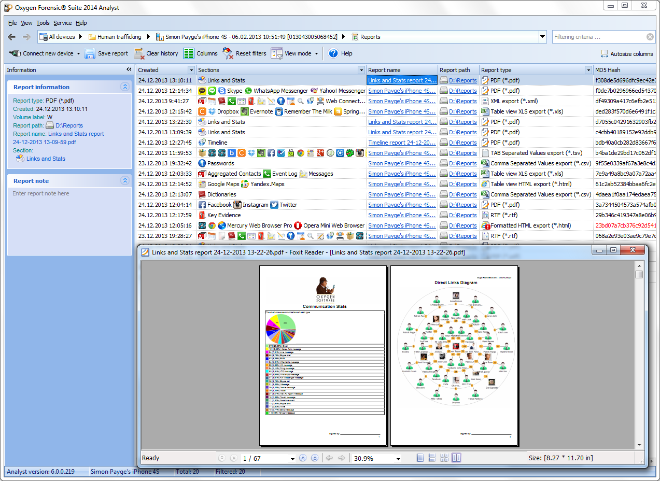Click the Filtering criteria search field
The width and height of the screenshot is (660, 481).
[598, 37]
